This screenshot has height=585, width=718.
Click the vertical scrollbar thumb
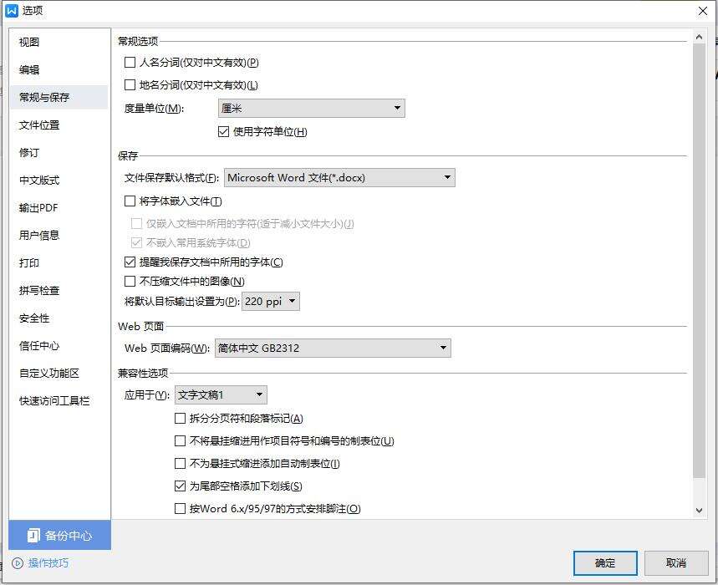pyautogui.click(x=699, y=261)
